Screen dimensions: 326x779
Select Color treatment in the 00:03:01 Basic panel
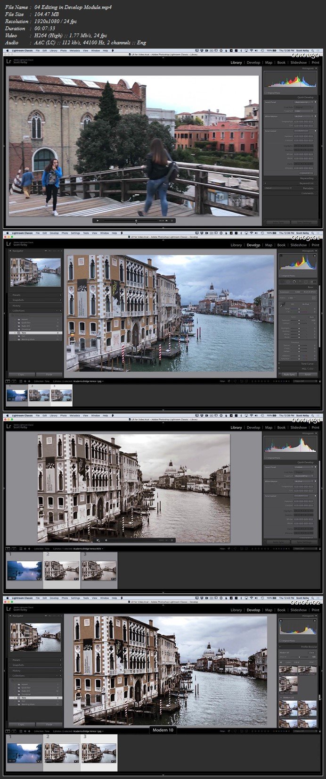pyautogui.click(x=298, y=292)
